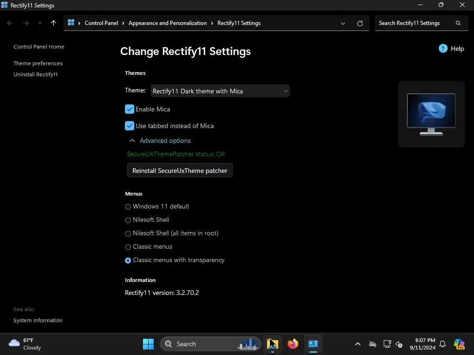The width and height of the screenshot is (474, 355).
Task: Open the weather widget showing 61°F
Action: pyautogui.click(x=25, y=344)
